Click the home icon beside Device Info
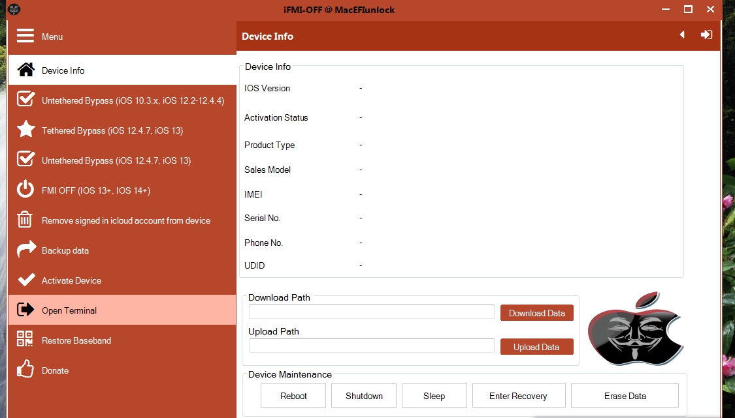Viewport: 735px width, 418px height. pyautogui.click(x=25, y=70)
